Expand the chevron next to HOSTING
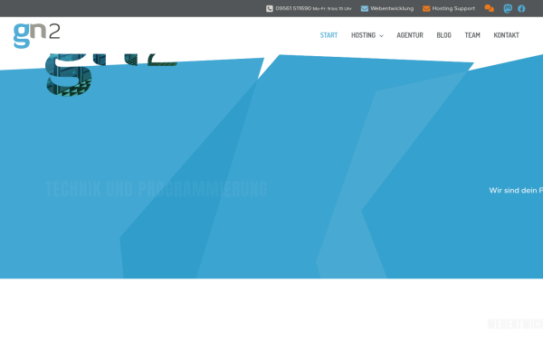 [381, 35]
